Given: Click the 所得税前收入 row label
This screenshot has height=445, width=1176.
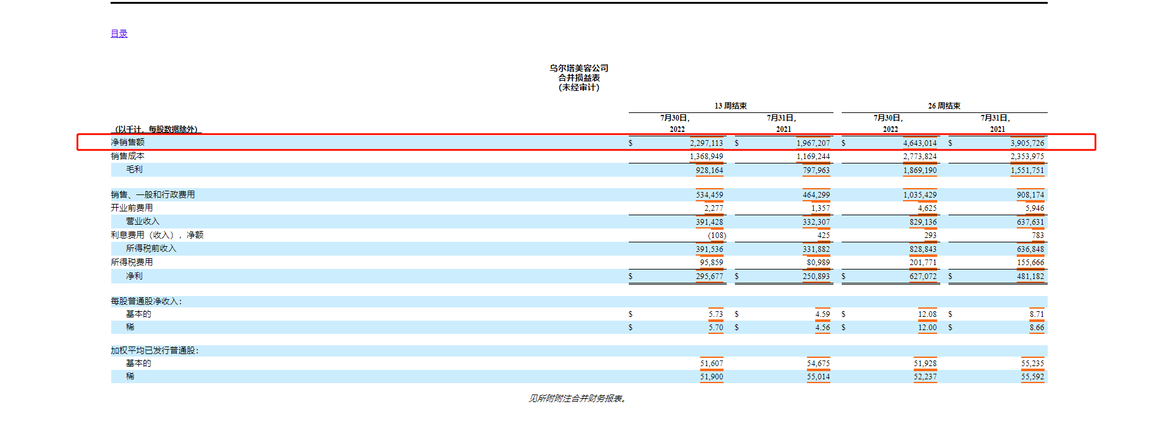Looking at the screenshot, I should pyautogui.click(x=151, y=249).
